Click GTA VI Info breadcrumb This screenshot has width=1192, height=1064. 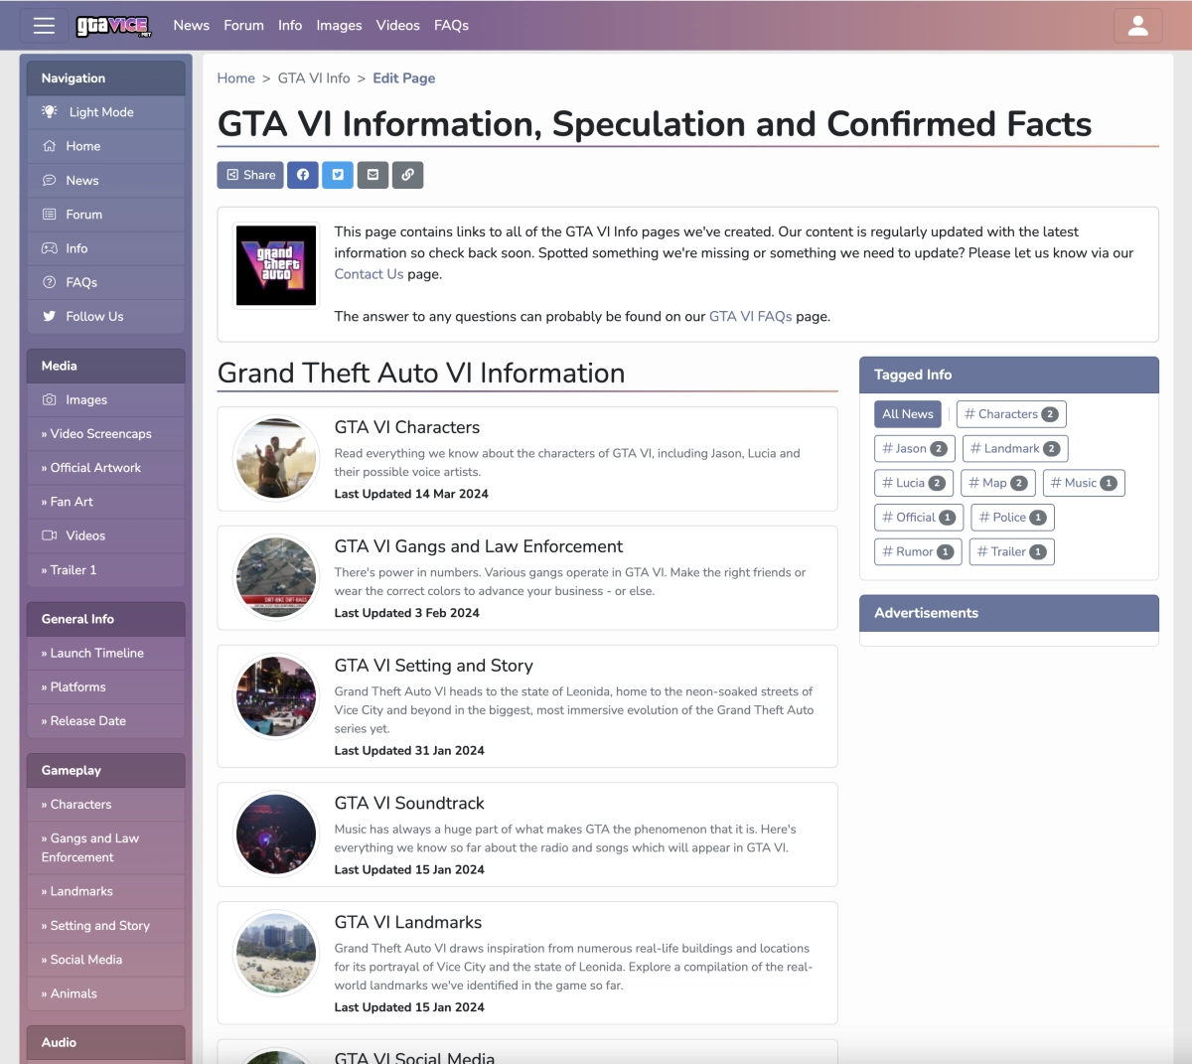click(x=314, y=78)
